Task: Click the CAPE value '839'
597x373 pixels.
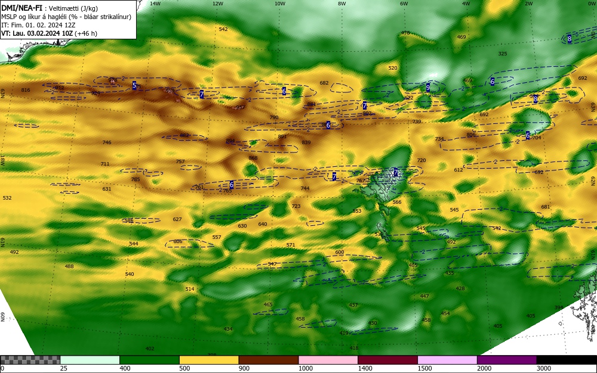Action: click(x=306, y=143)
